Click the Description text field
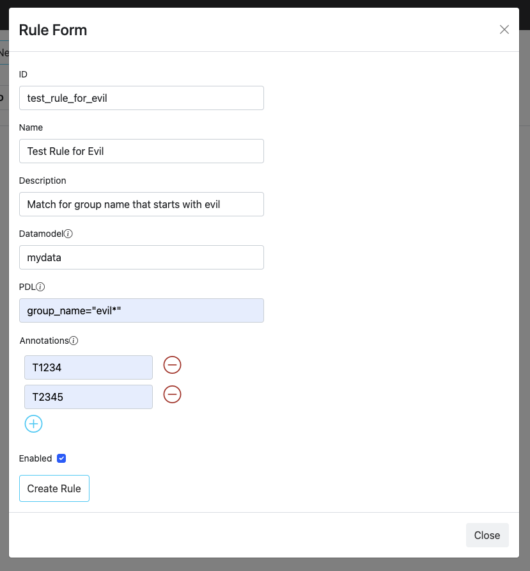The height and width of the screenshot is (571, 530). pos(141,204)
